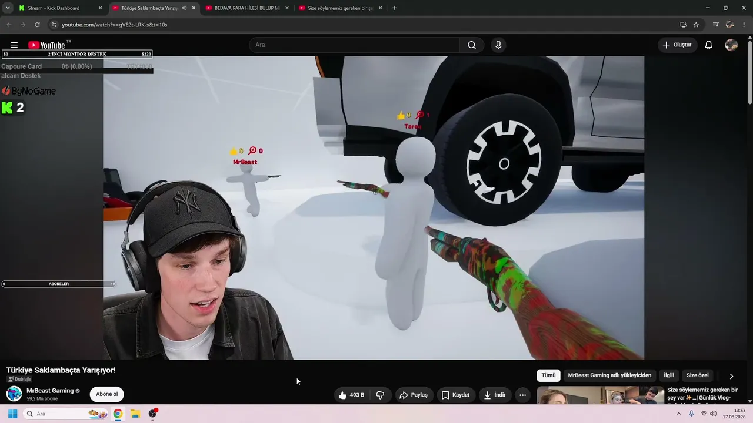Image resolution: width=753 pixels, height=423 pixels.
Task: Show hidden system tray icons
Action: [678, 414]
